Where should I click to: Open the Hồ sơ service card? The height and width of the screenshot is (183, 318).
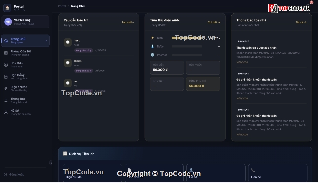click(216, 173)
